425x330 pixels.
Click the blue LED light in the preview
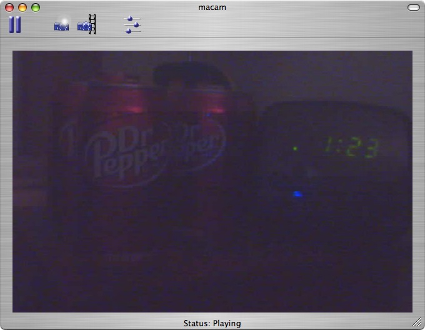[297, 194]
